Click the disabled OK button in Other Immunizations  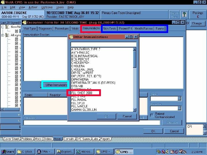pyautogui.click(x=106, y=116)
